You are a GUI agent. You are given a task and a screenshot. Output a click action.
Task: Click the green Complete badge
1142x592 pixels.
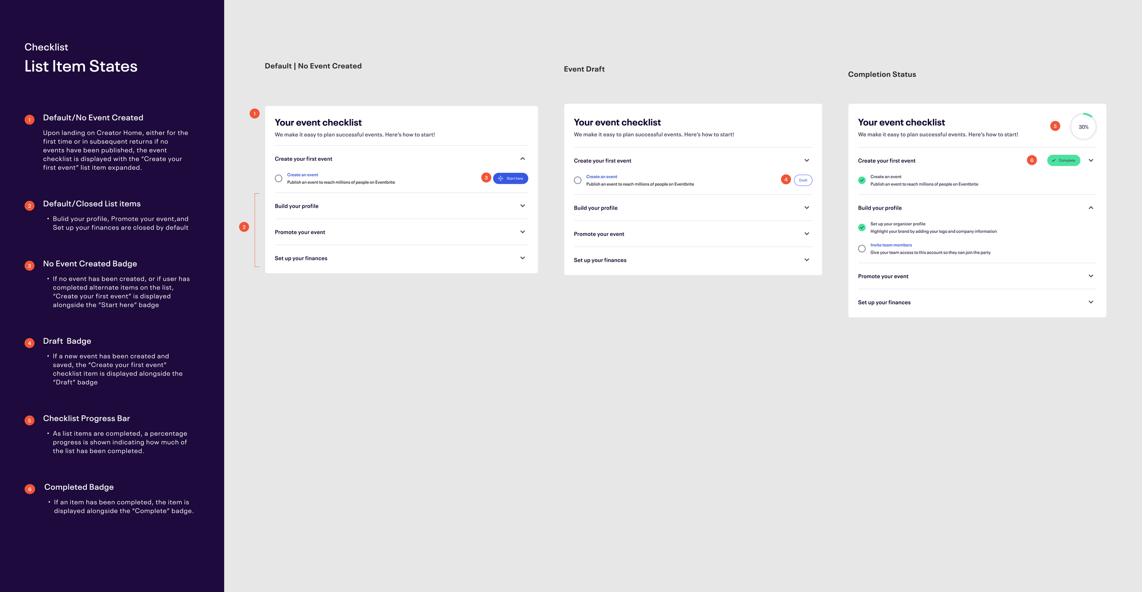tap(1063, 160)
